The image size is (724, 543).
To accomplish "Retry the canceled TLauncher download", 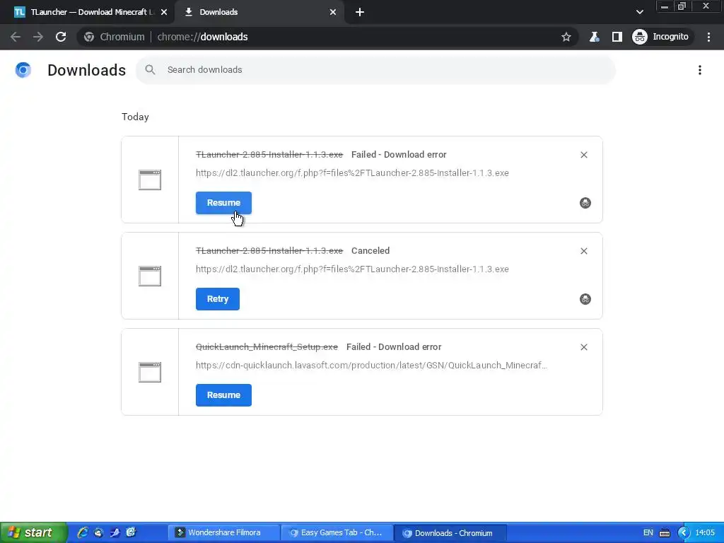I will [218, 299].
